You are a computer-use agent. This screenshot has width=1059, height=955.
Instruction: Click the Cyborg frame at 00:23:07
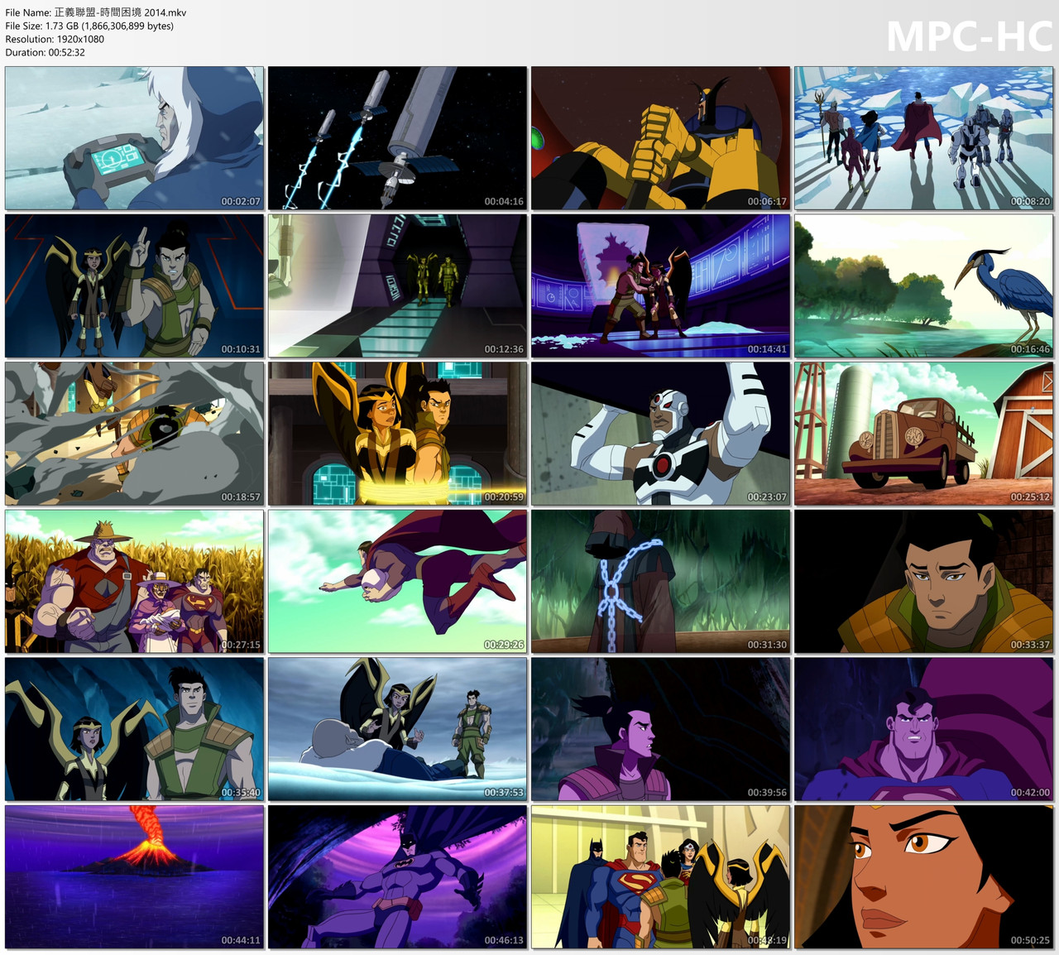tap(660, 434)
